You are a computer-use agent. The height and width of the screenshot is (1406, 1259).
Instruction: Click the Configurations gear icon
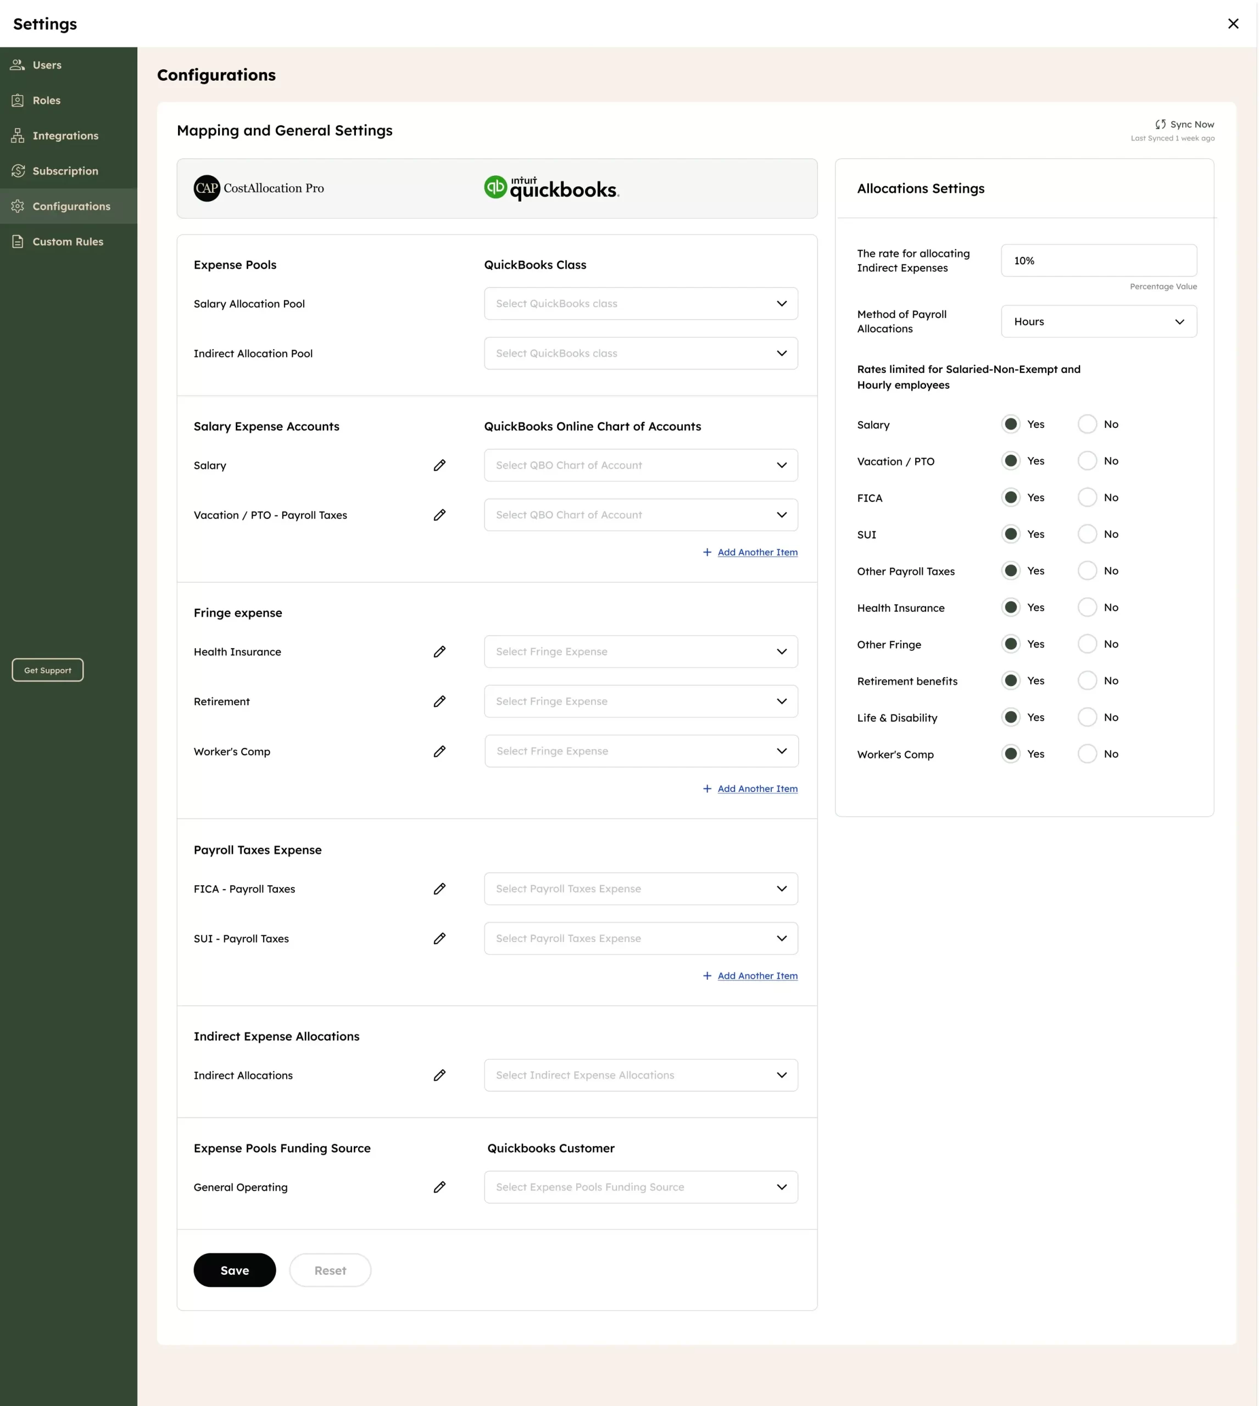pyautogui.click(x=17, y=206)
